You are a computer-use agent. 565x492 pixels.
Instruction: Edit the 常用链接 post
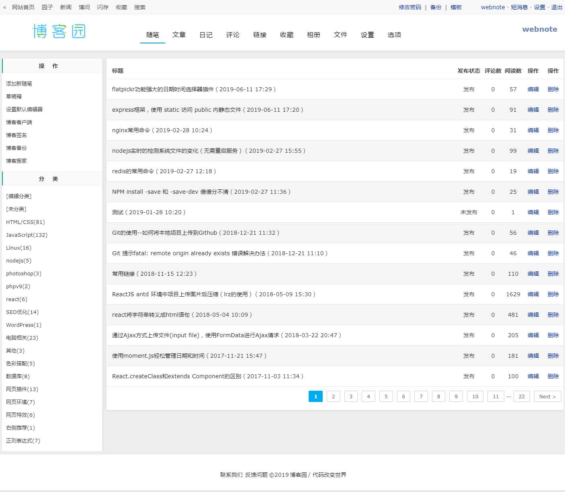[x=533, y=274]
